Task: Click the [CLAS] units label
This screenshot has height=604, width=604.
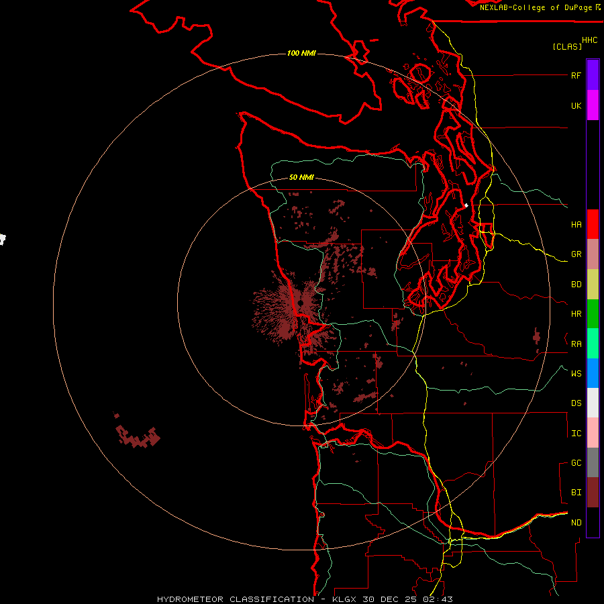Action: tap(567, 47)
